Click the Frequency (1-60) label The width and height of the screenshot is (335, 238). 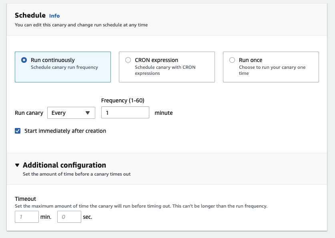point(122,100)
